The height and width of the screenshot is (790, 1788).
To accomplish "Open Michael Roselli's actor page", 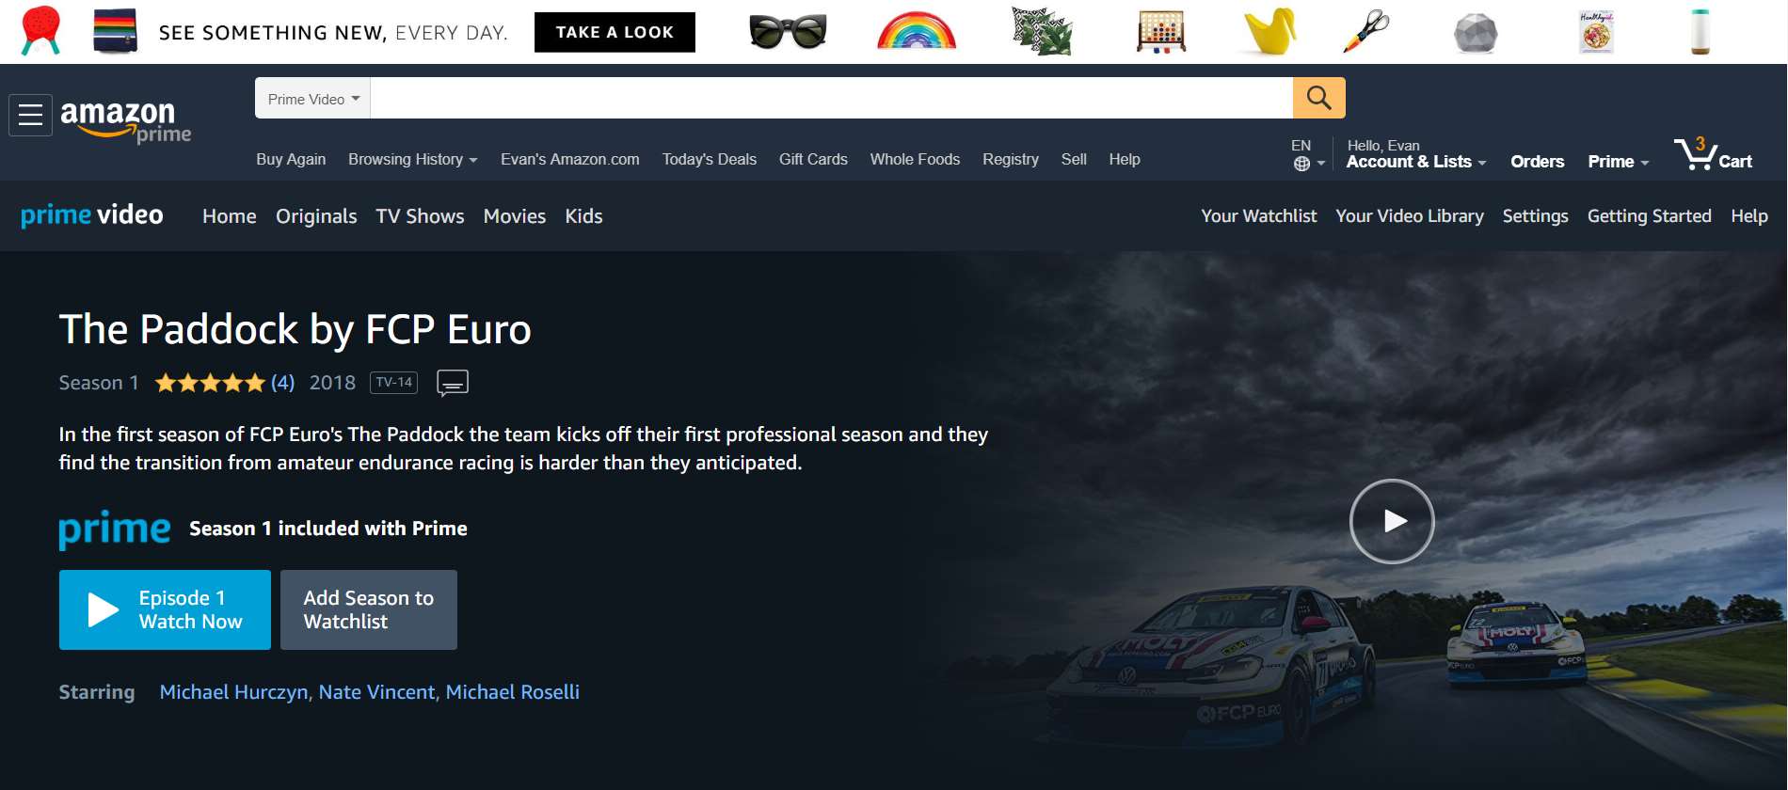I will [512, 692].
